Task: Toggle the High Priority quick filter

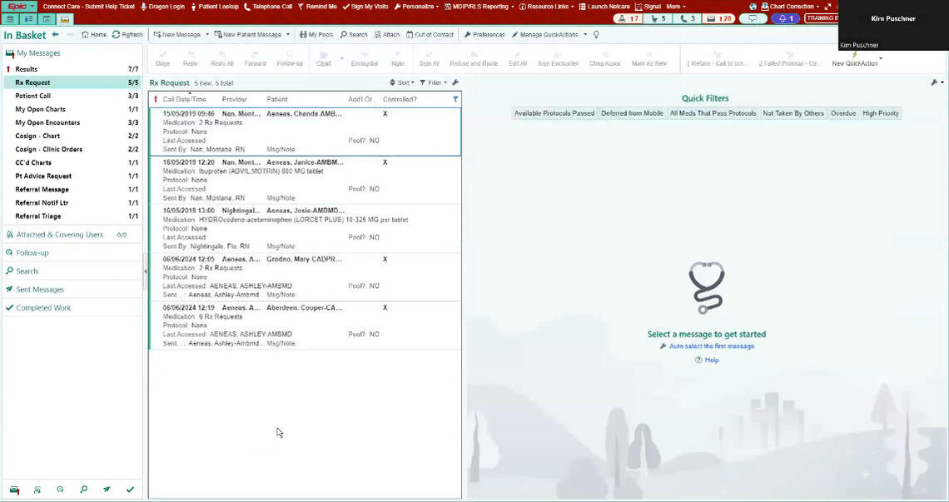Action: click(x=881, y=113)
